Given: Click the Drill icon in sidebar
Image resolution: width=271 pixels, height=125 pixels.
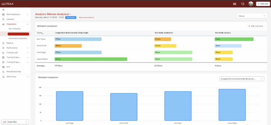Looking at the screenshot, I should click(x=3, y=67).
